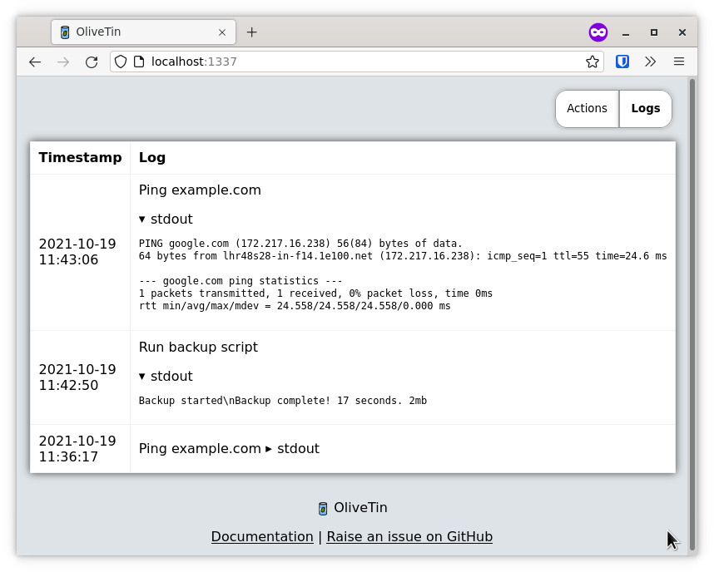The image size is (714, 572).
Task: Open the Firefox hamburger menu
Action: [679, 62]
